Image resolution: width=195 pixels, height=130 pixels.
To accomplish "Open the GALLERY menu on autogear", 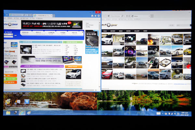I will tap(137, 31).
